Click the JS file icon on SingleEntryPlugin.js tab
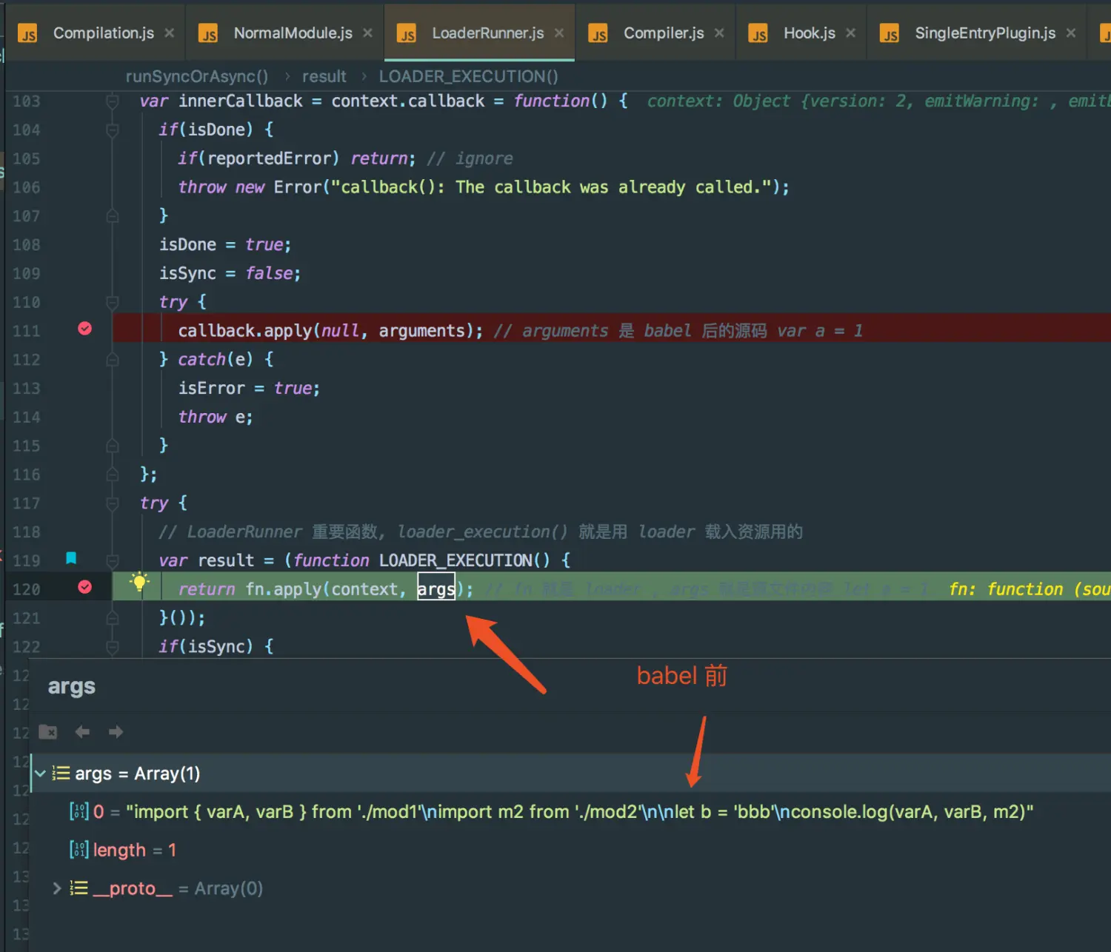This screenshot has width=1111, height=952. pos(889,34)
